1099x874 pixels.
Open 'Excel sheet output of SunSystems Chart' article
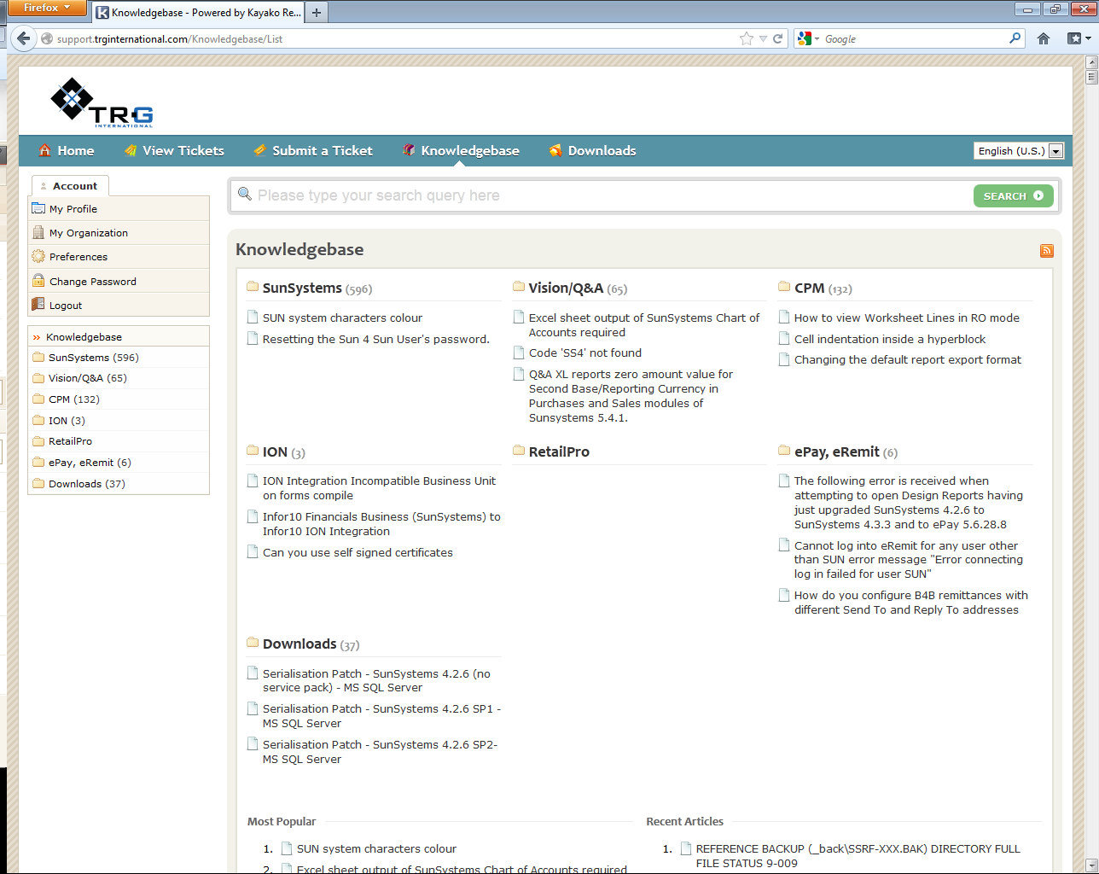pos(644,325)
